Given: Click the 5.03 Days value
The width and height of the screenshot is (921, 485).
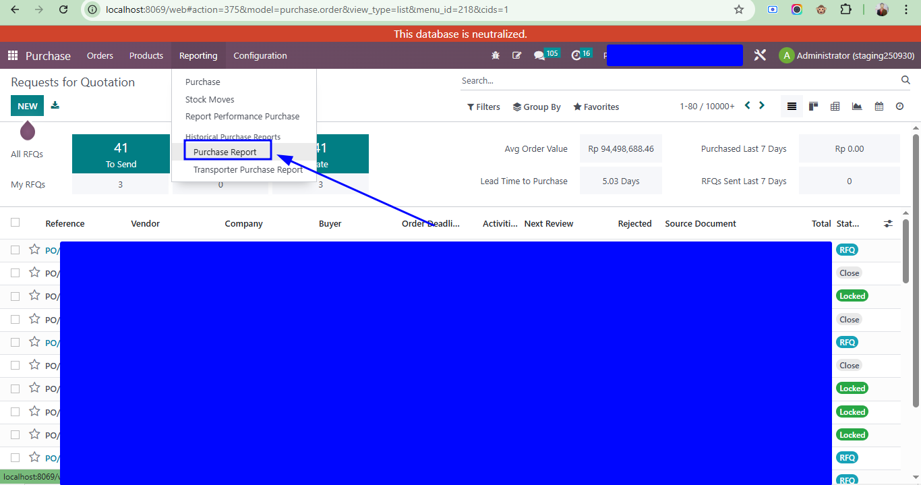Looking at the screenshot, I should coord(621,181).
